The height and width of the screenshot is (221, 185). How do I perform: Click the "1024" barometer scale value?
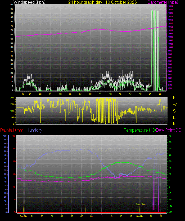170,6
